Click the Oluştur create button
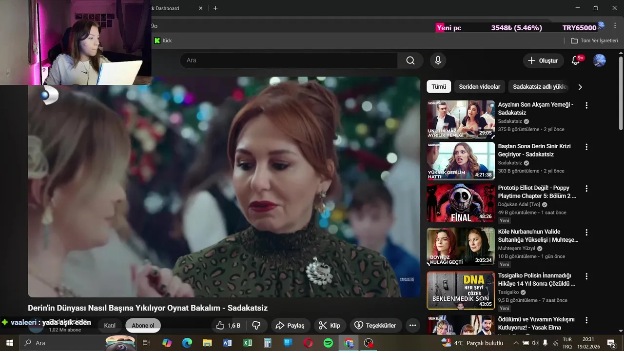 [544, 60]
